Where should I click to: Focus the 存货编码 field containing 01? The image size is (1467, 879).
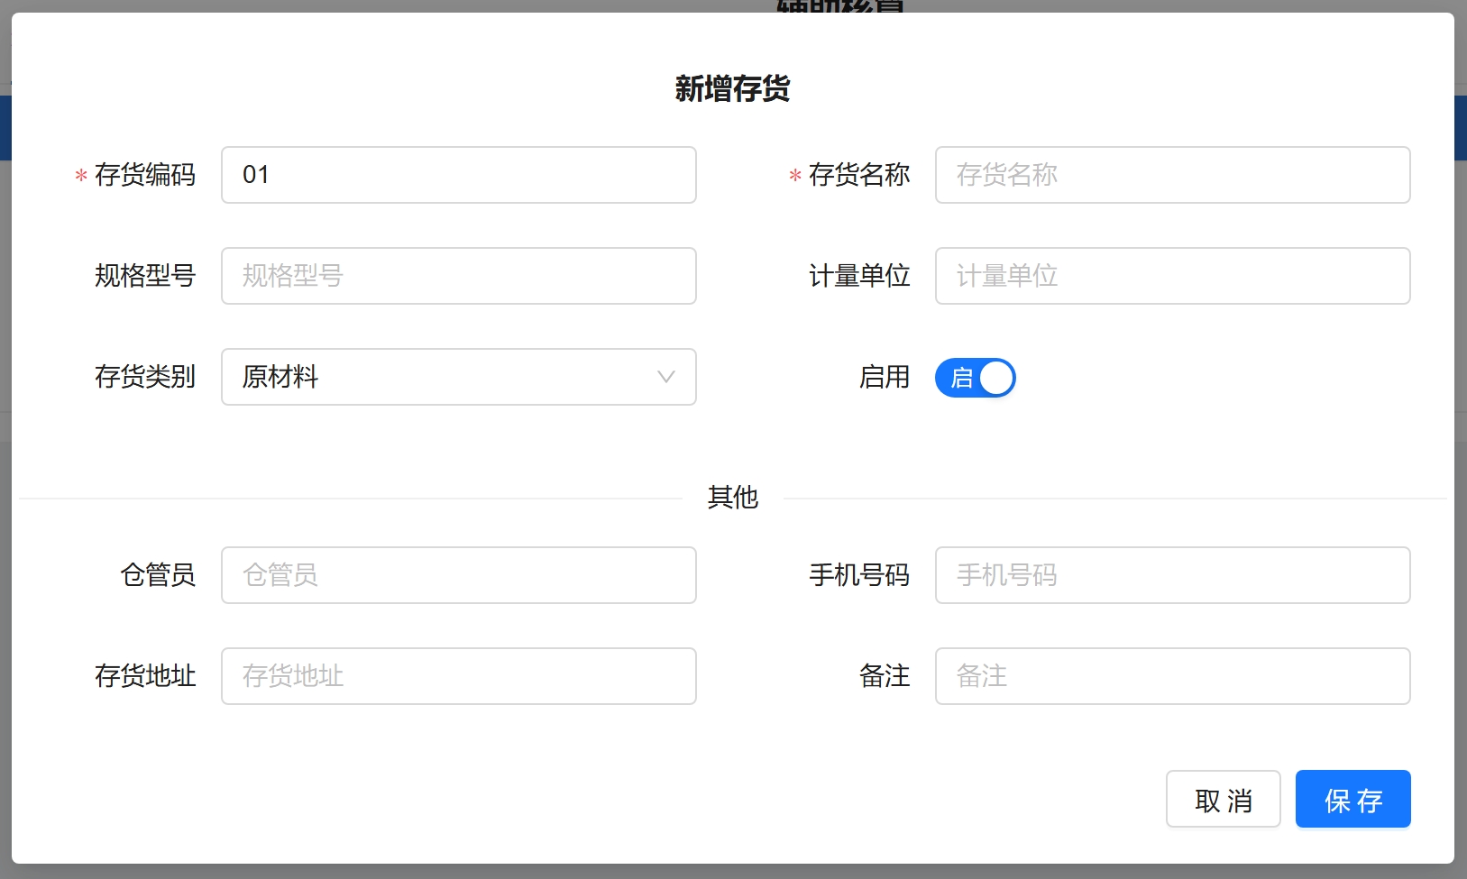458,175
